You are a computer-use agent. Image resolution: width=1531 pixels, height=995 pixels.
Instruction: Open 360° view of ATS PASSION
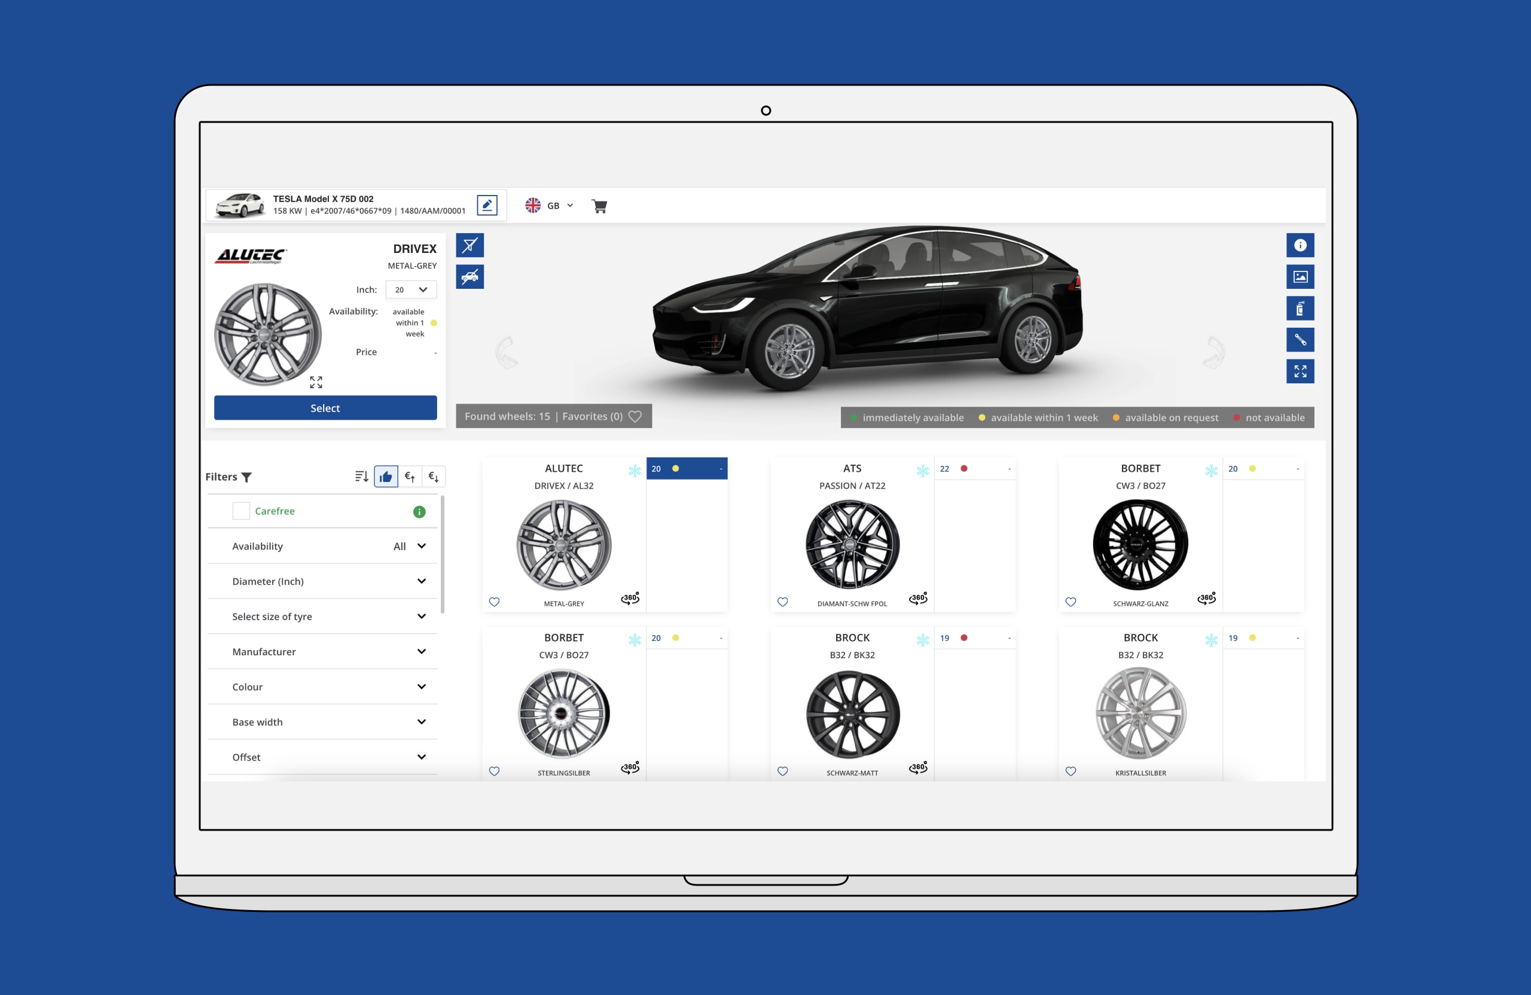tap(919, 598)
